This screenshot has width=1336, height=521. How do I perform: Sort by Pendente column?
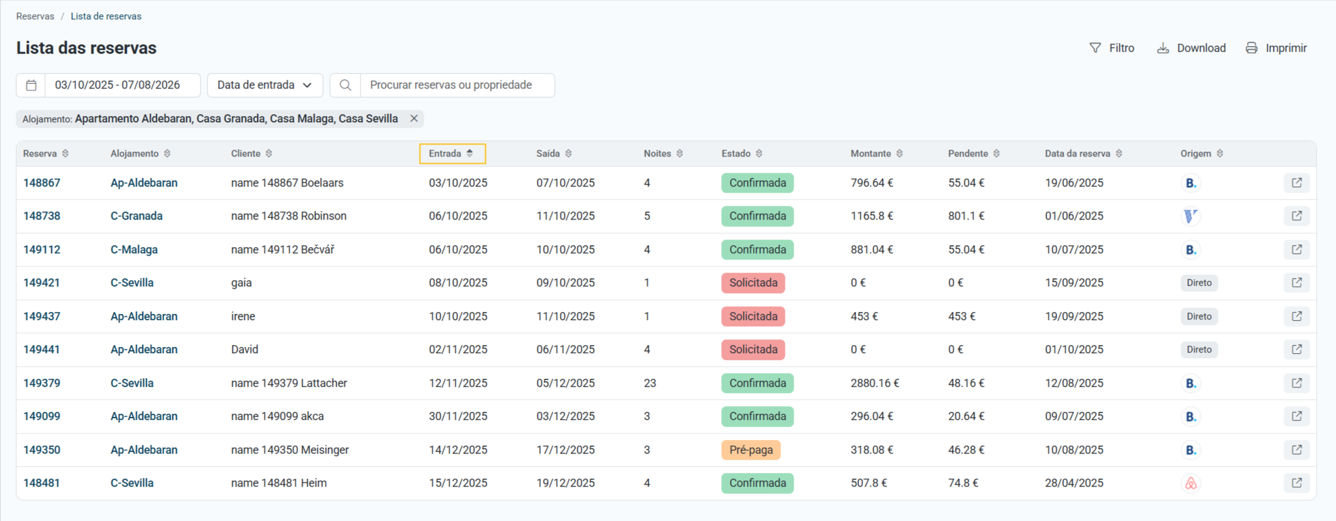pyautogui.click(x=974, y=153)
